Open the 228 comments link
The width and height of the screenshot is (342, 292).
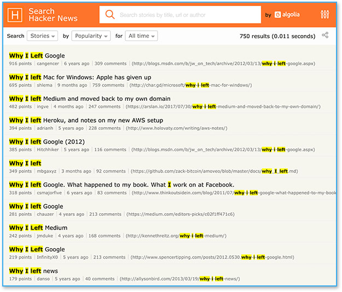pos(105,128)
